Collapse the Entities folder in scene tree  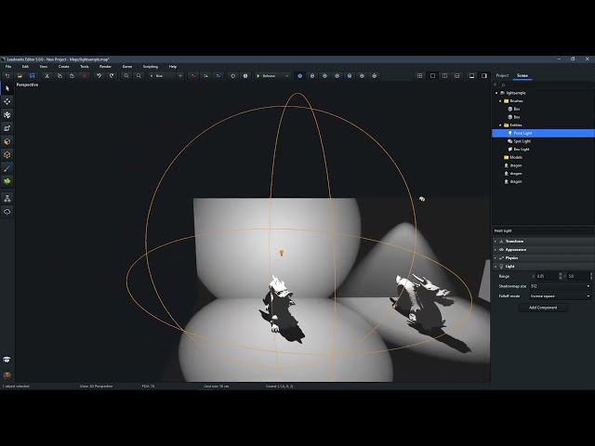tap(500, 125)
